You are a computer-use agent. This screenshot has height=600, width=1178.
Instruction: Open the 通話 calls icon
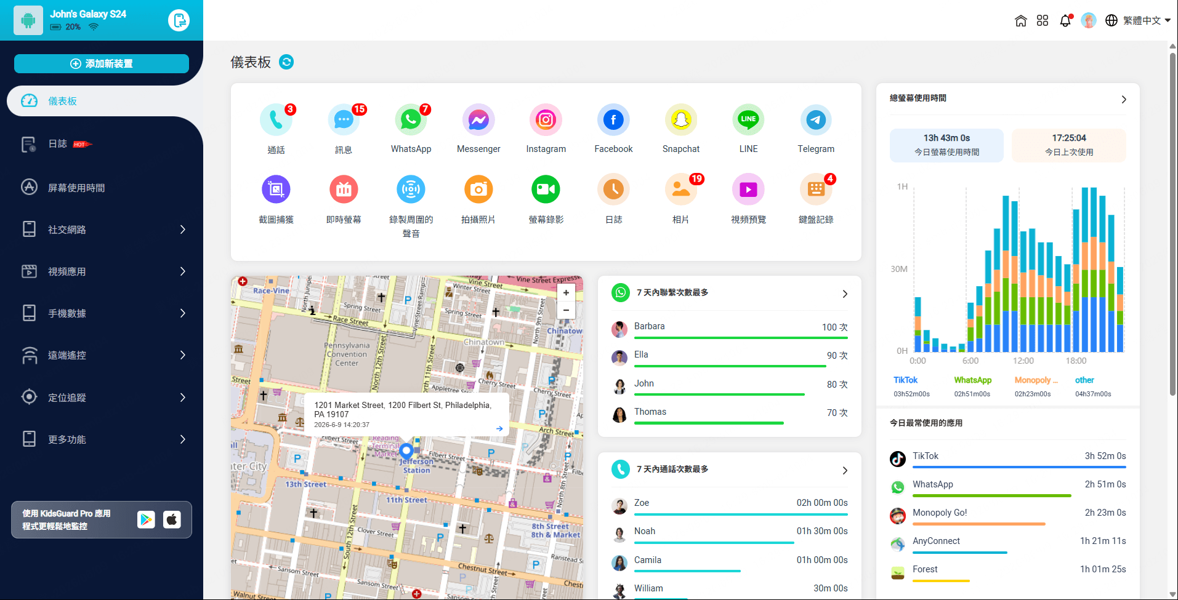[276, 120]
